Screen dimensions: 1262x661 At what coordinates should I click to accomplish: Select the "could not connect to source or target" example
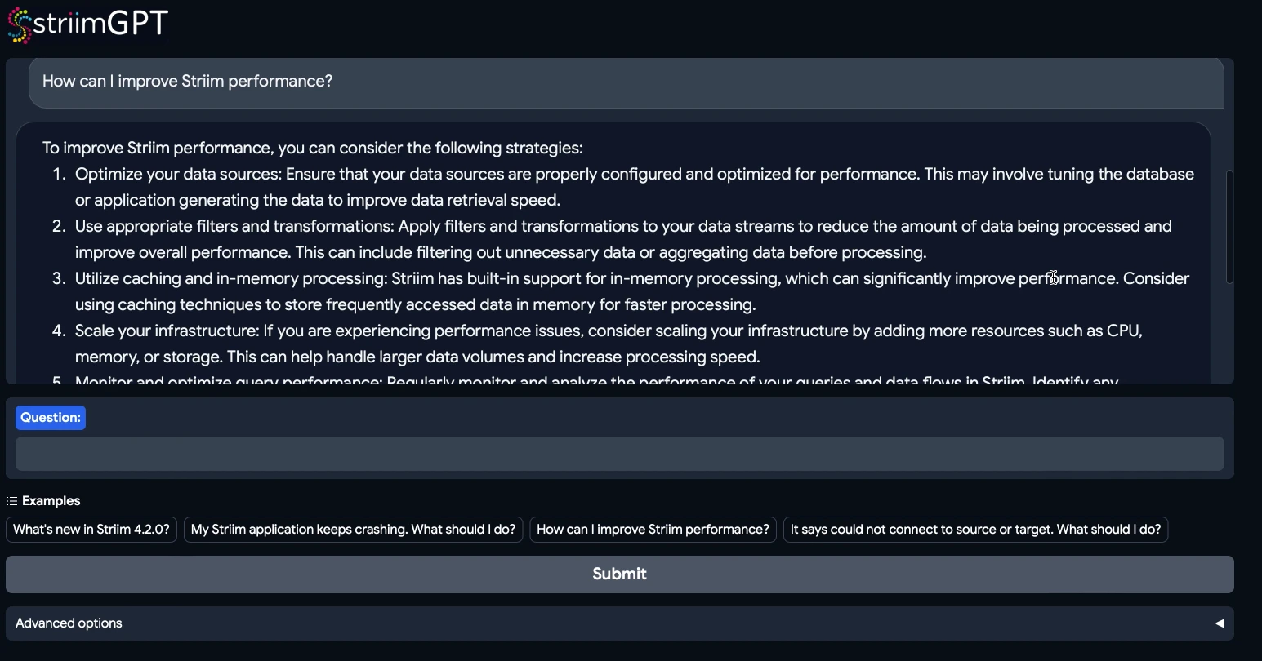click(x=975, y=530)
